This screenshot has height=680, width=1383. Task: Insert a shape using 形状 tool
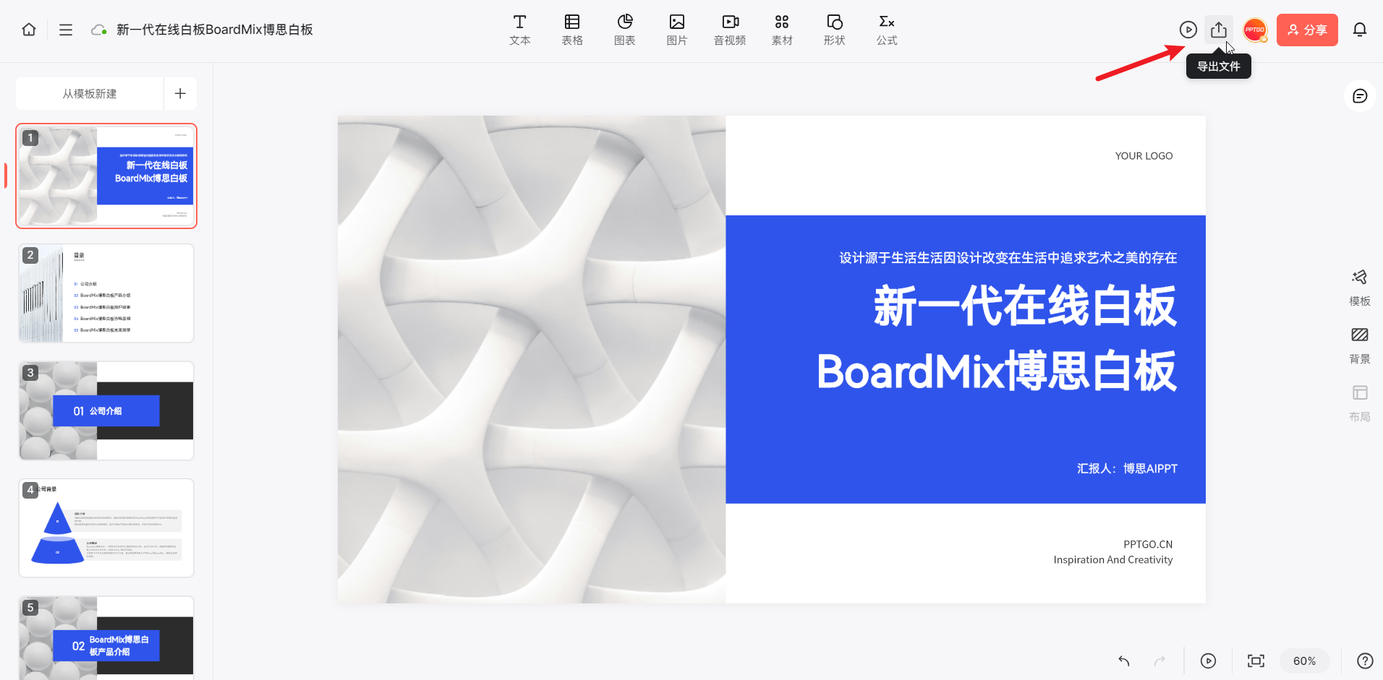click(833, 30)
